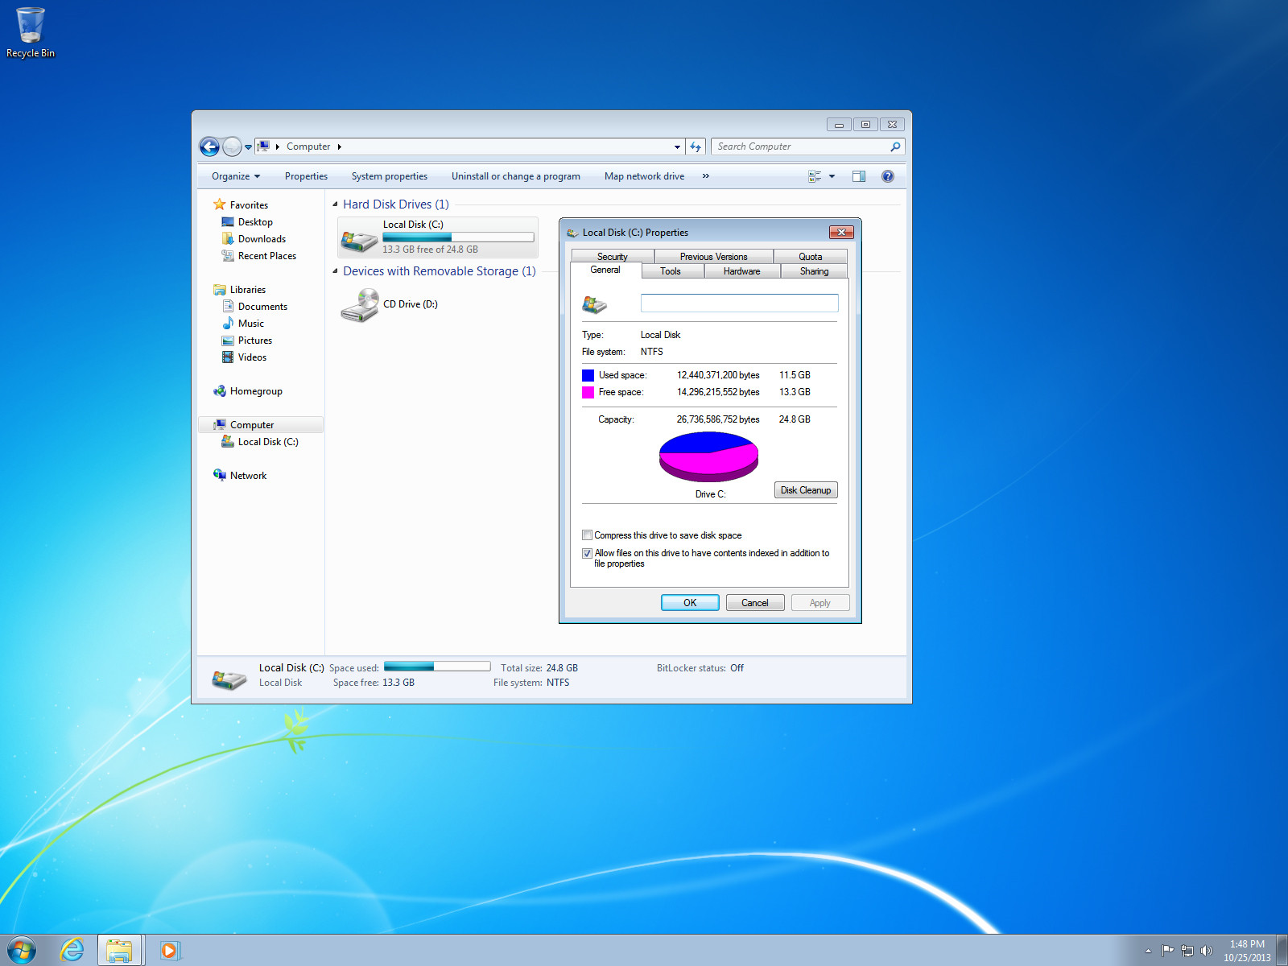The image size is (1288, 966).
Task: Click the Back navigation arrow button
Action: pyautogui.click(x=209, y=147)
